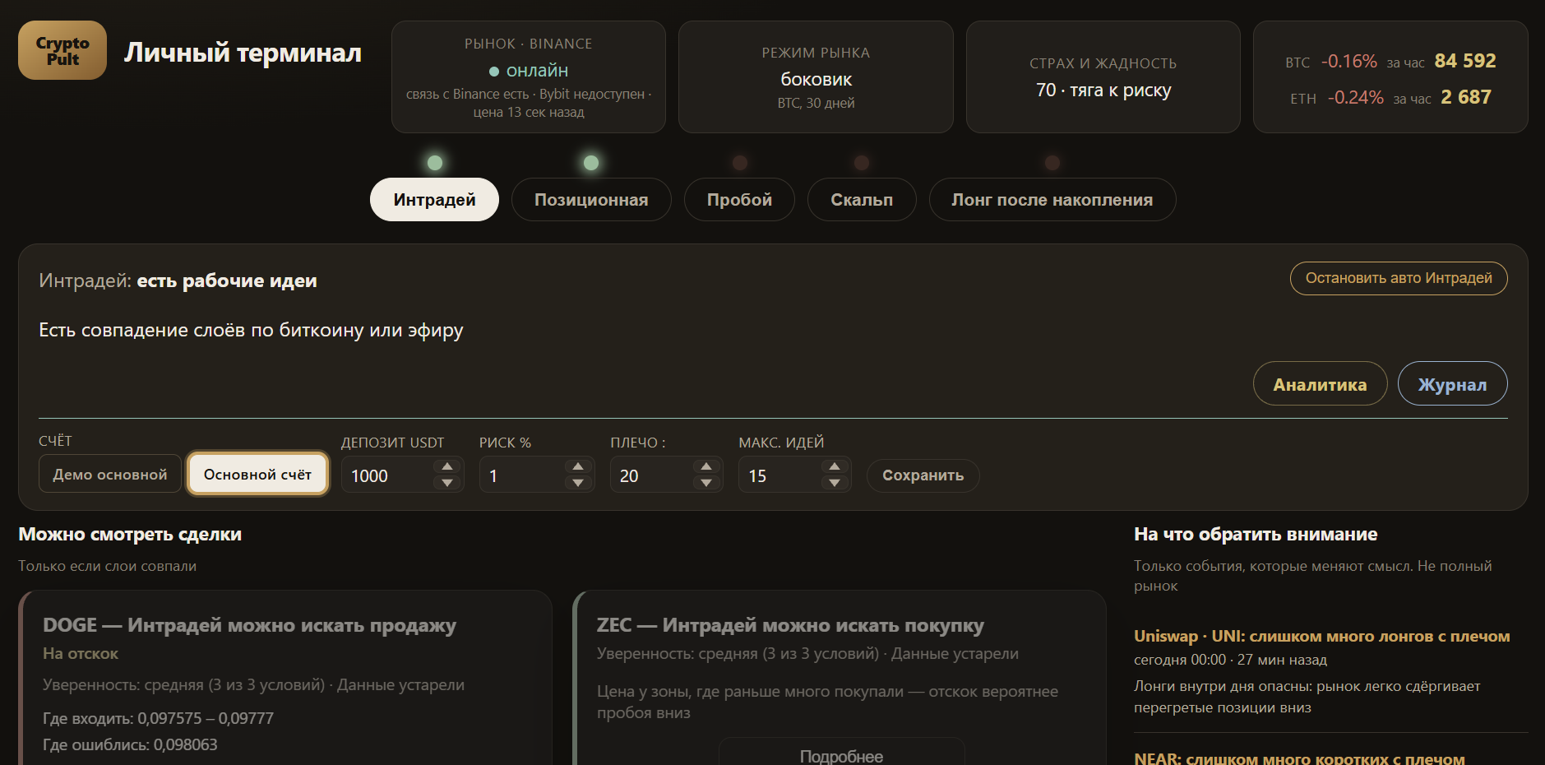
Task: Open the Uniswap UNI alert headline
Action: (1321, 636)
